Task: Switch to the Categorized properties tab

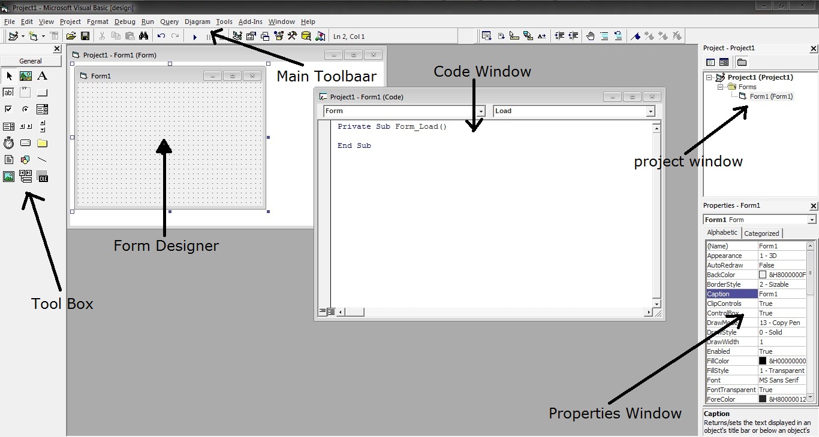Action: [762, 233]
